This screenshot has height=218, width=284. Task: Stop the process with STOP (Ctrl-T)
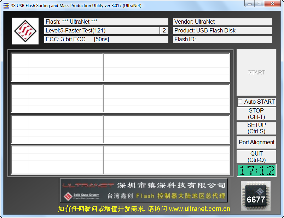256,114
